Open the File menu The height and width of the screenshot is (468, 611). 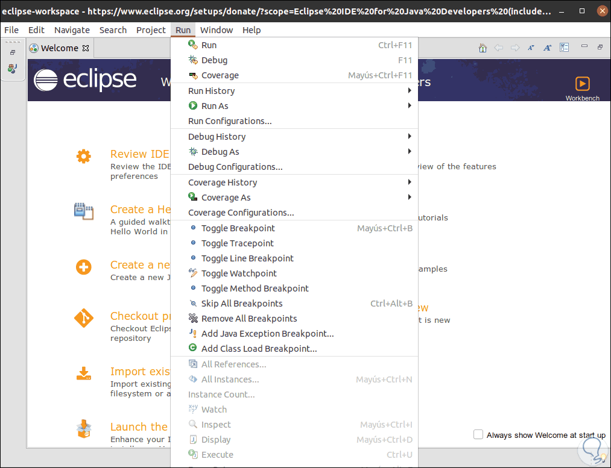click(x=11, y=30)
